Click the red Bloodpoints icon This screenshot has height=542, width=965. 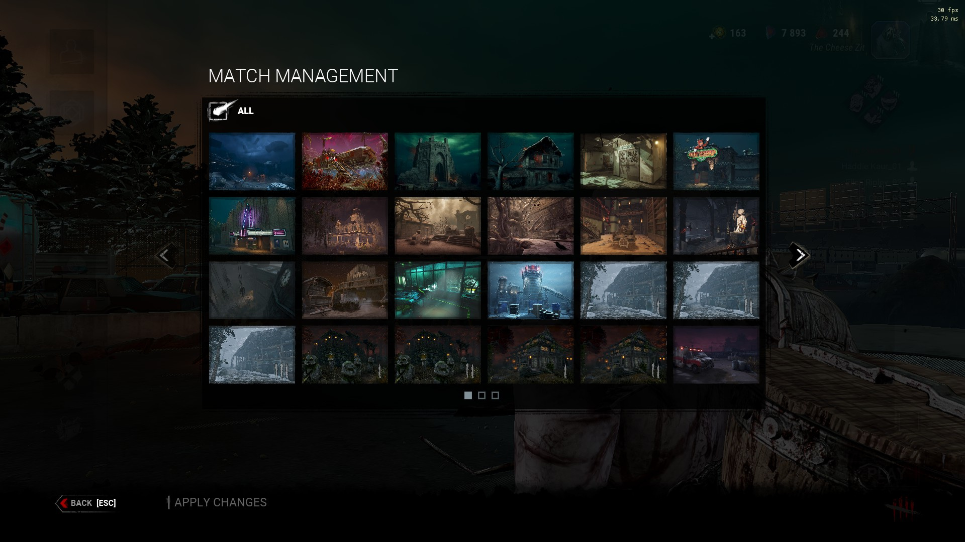[x=821, y=33]
